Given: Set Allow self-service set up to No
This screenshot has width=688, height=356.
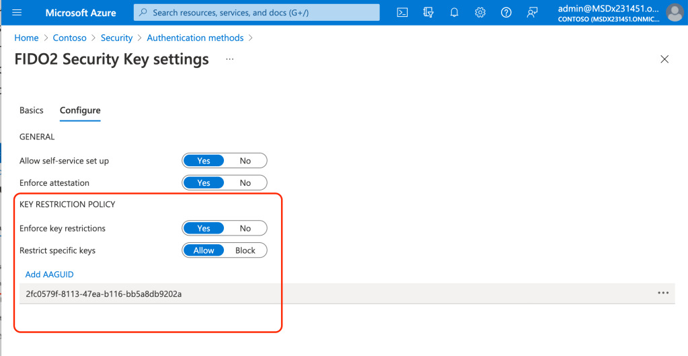Looking at the screenshot, I should tap(245, 161).
